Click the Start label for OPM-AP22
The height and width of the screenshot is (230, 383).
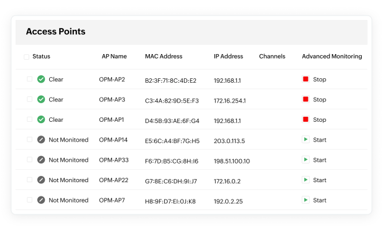320,180
